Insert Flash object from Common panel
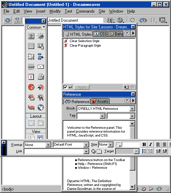The width and height of the screenshot is (171, 193). click(x=31, y=87)
